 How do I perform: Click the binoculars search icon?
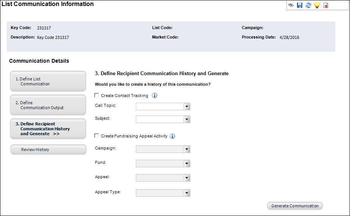tap(291, 5)
